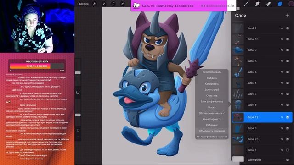Viewport: 294px width, 165px height.
Task: Expand blend mode N of Слой 7
Action: [282, 94]
